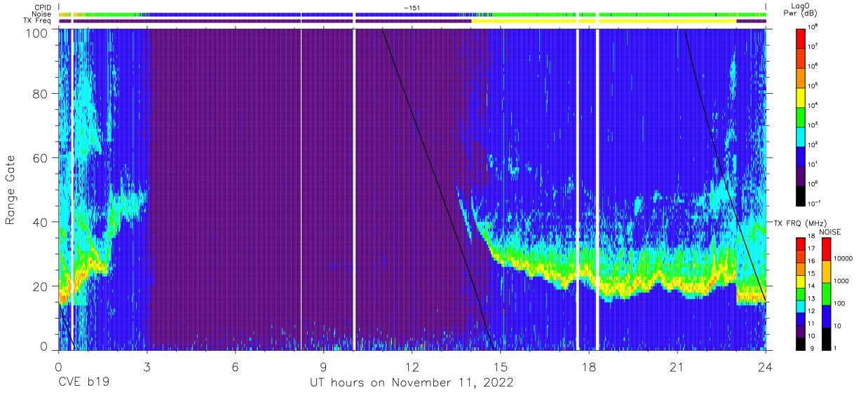Click the CPID label at top left
This screenshot has height=397, width=861.
pyautogui.click(x=41, y=8)
